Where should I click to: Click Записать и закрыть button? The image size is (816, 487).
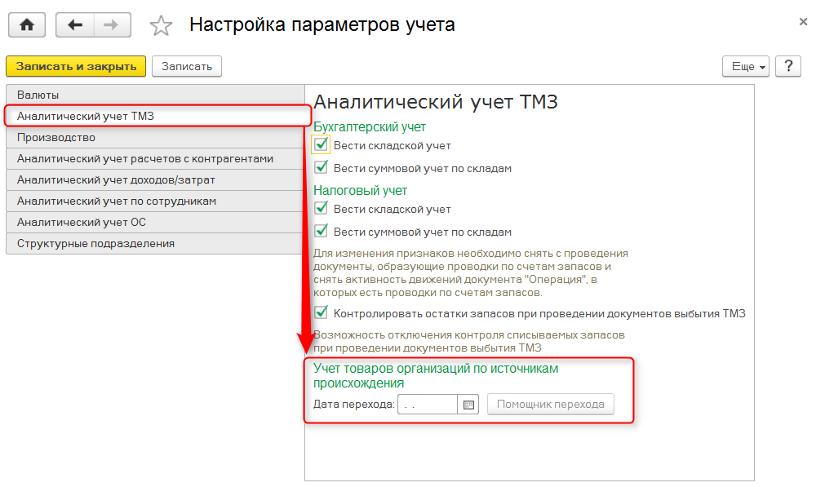pyautogui.click(x=75, y=66)
